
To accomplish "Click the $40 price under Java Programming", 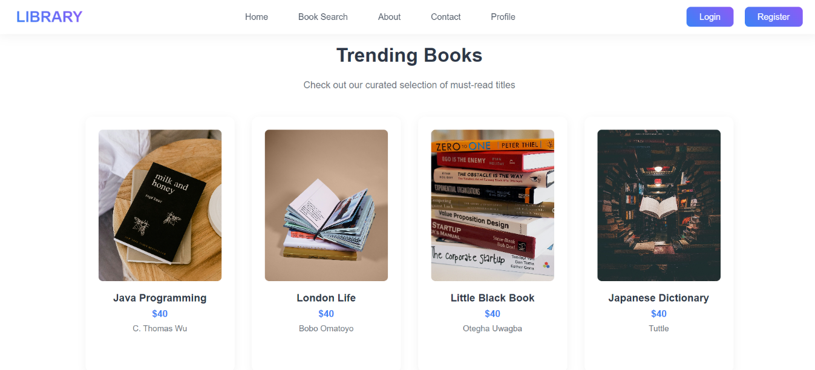I will pyautogui.click(x=159, y=313).
